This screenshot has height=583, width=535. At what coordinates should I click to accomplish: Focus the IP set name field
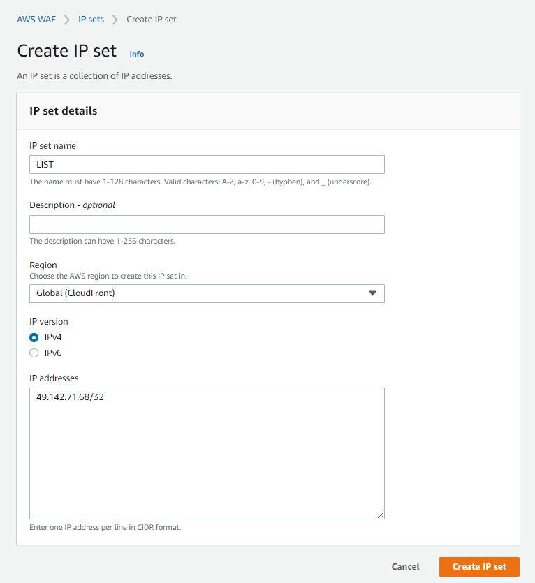[x=207, y=164]
